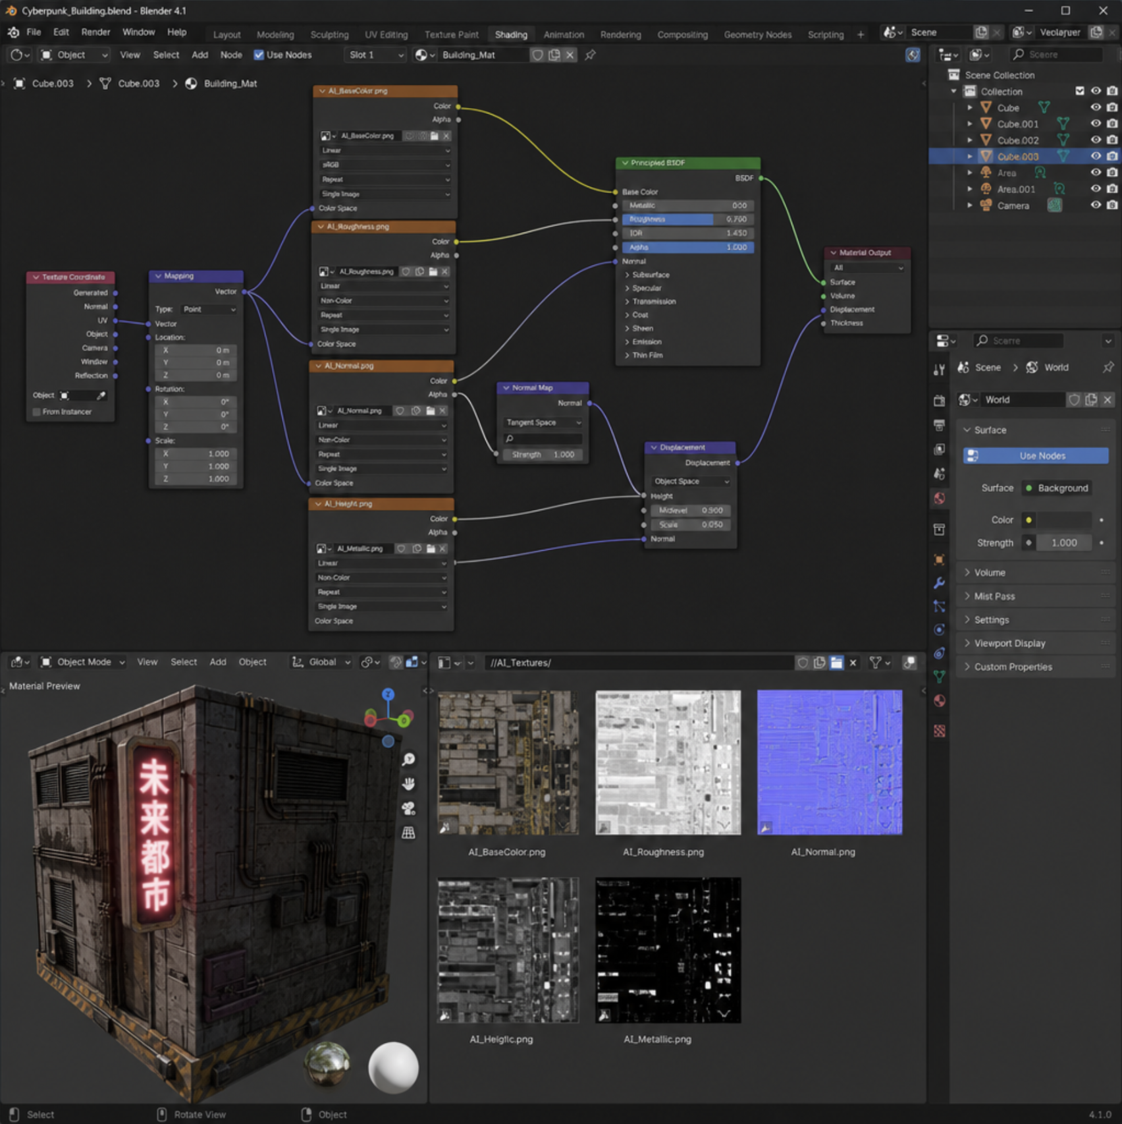Open the Window menu

pos(138,32)
